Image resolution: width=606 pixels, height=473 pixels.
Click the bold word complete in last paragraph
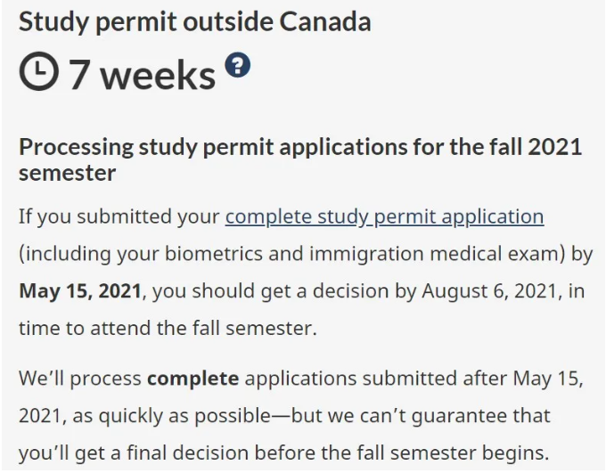coord(192,379)
